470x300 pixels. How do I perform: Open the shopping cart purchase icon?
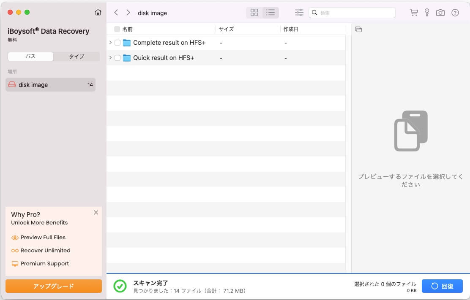pos(414,13)
